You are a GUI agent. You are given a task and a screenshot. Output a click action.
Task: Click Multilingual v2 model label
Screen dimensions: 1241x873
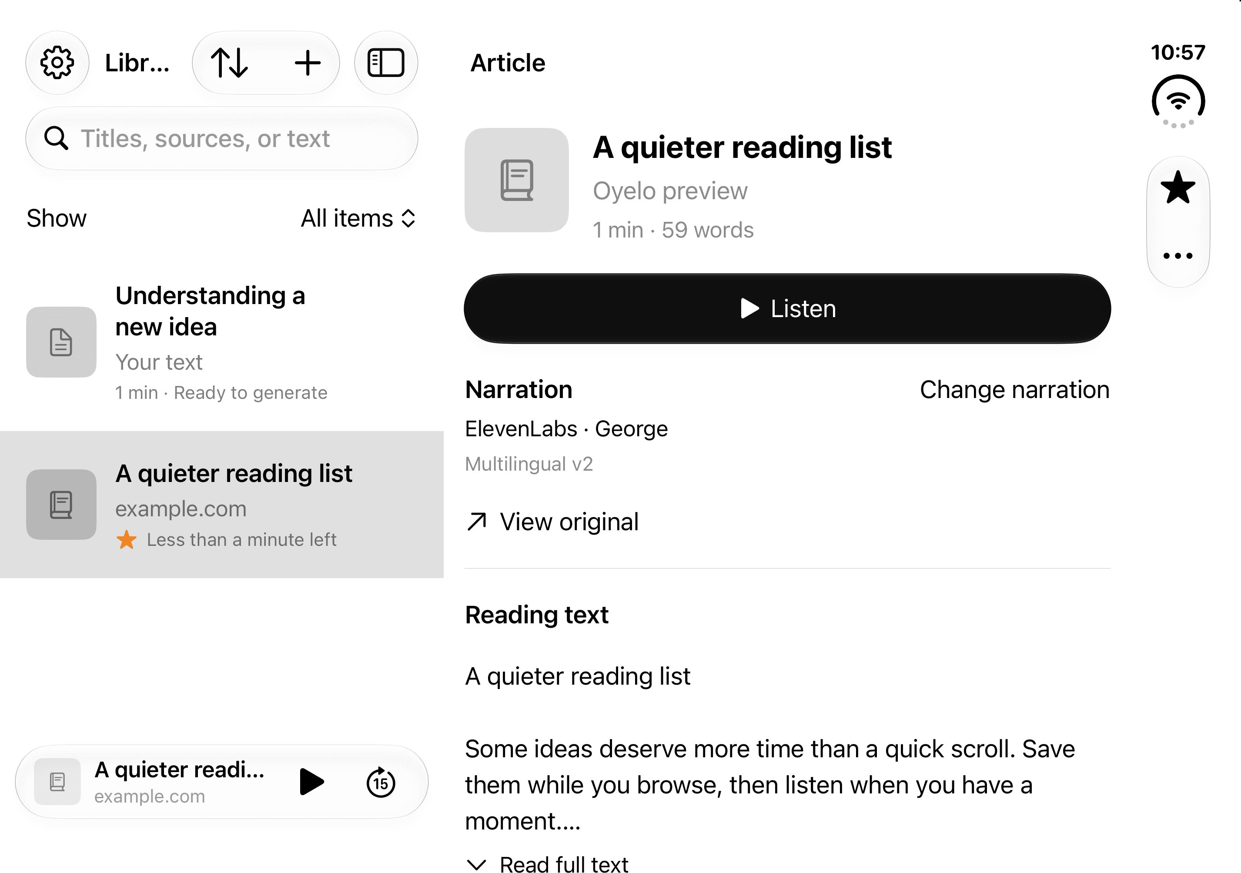click(x=529, y=464)
